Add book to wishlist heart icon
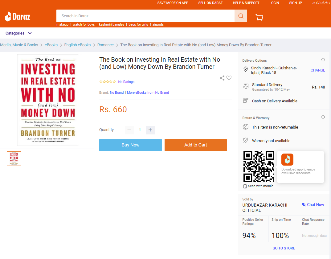 click(229, 78)
